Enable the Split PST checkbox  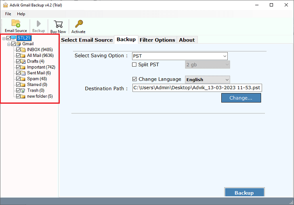pos(134,65)
